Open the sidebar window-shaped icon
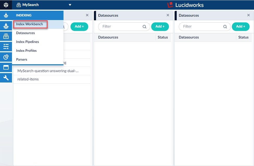This screenshot has height=166, width=254. (x=6, y=67)
